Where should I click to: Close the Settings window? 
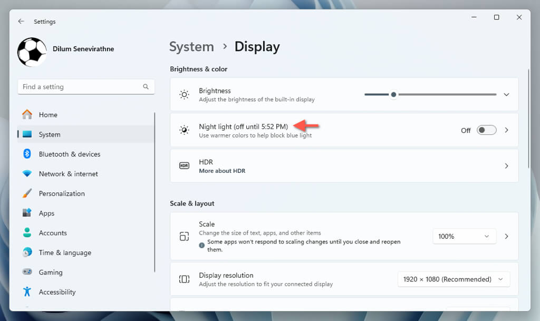[x=519, y=17]
